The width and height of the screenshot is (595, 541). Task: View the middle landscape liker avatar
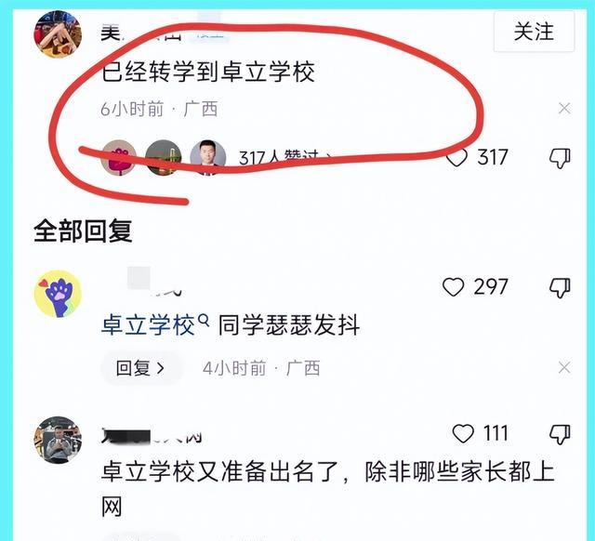pyautogui.click(x=164, y=158)
